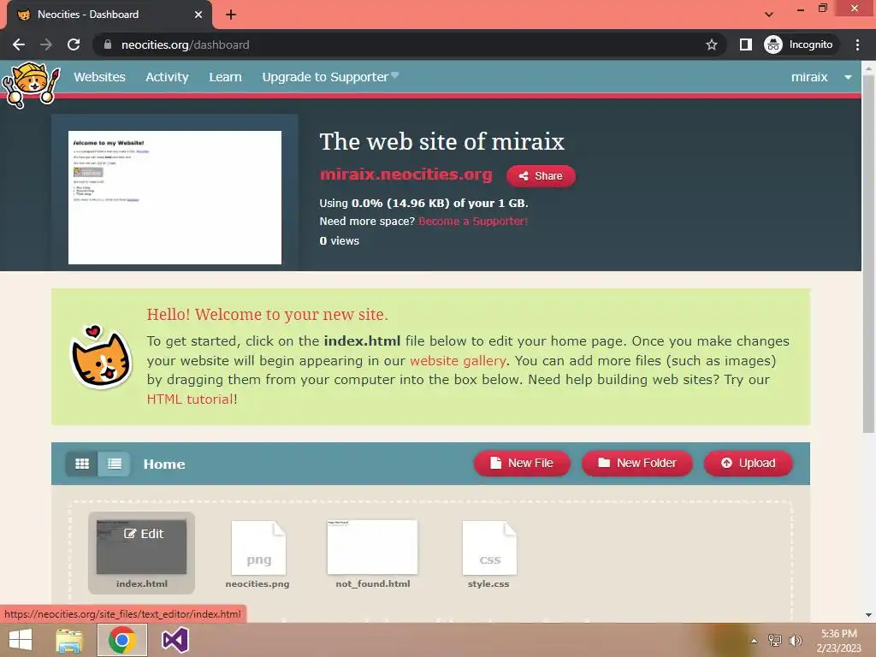Share the site with Share button

click(x=541, y=176)
